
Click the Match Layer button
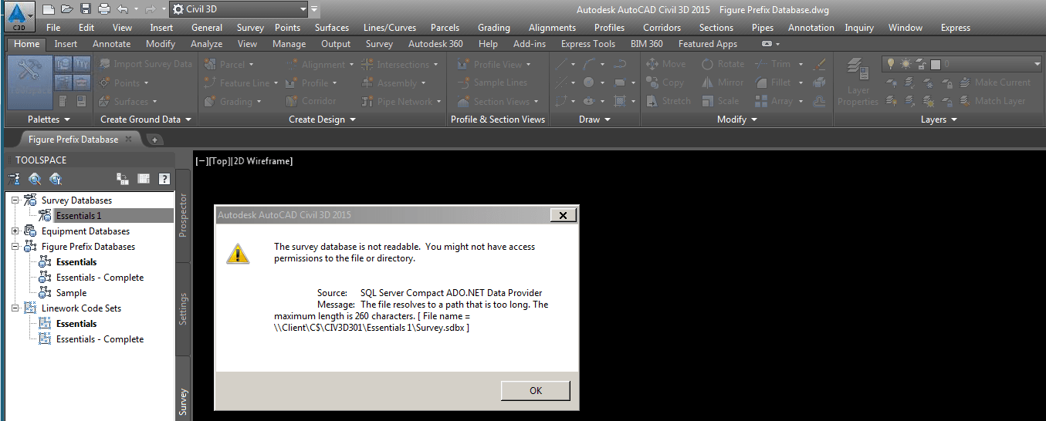tap(992, 101)
